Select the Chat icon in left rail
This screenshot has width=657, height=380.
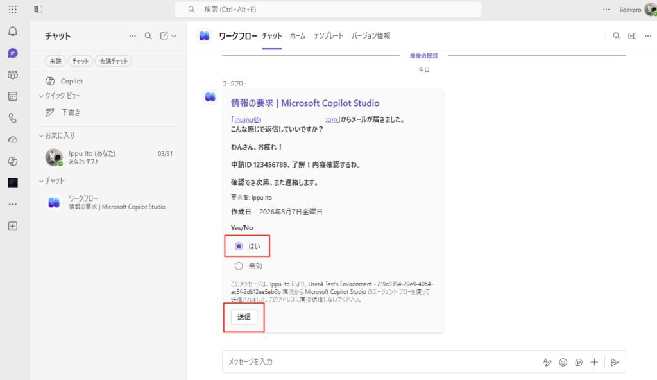pyautogui.click(x=13, y=53)
